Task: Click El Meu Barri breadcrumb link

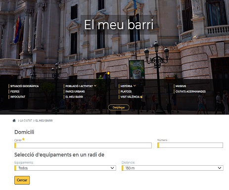Action: [44, 121]
